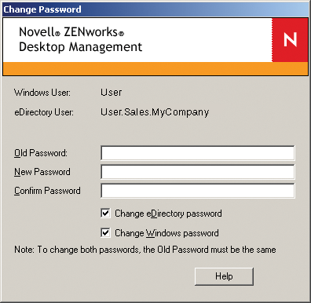Open Help for this dialog
The image size is (311, 303).
coord(224,276)
